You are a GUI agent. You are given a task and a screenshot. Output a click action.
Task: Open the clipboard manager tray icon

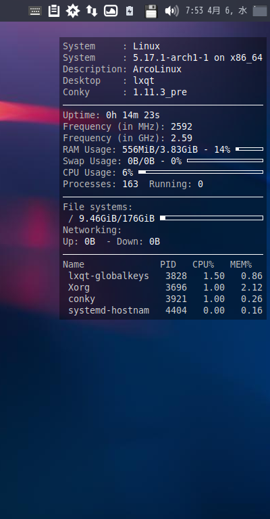(x=54, y=11)
